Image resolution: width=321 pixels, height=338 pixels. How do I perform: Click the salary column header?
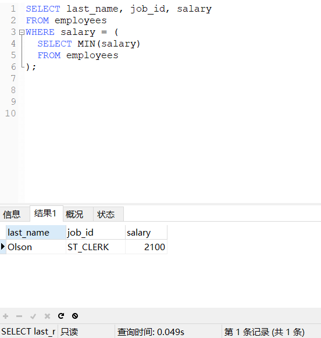click(146, 232)
